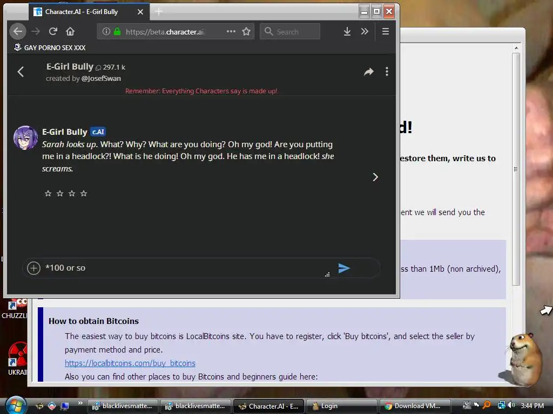Switch to the Login taskbar window
The image size is (553, 414).
point(341,406)
